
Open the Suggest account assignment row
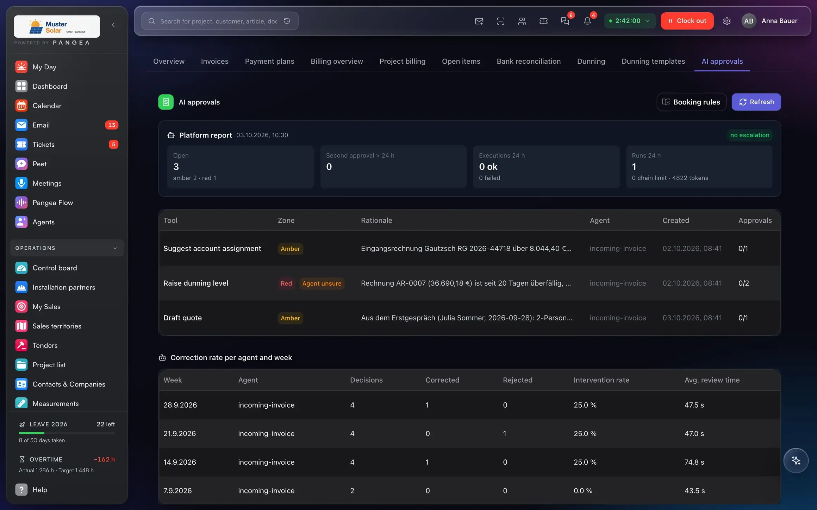pos(469,248)
